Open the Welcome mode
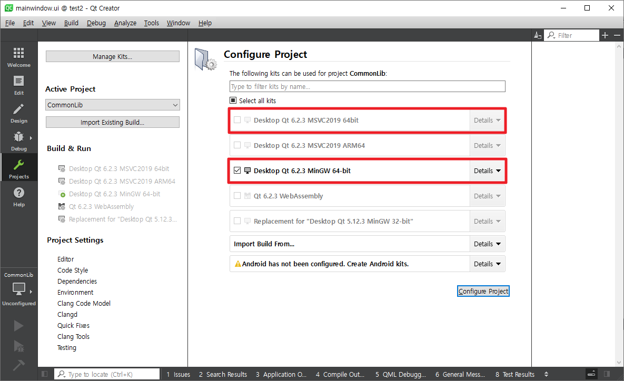This screenshot has height=381, width=624. [19, 56]
